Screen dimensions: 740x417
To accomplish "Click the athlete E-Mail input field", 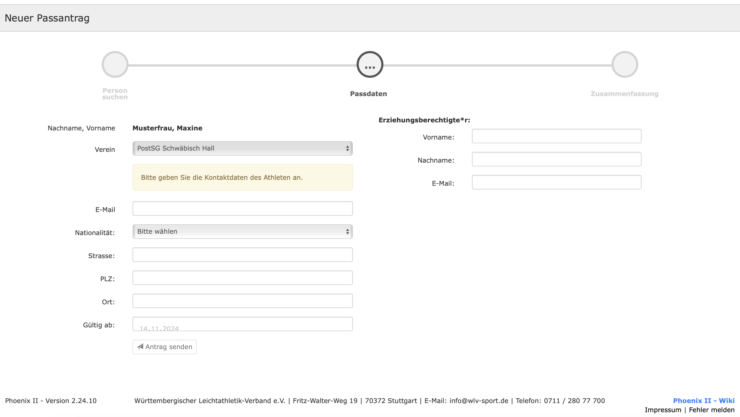I will tap(243, 208).
